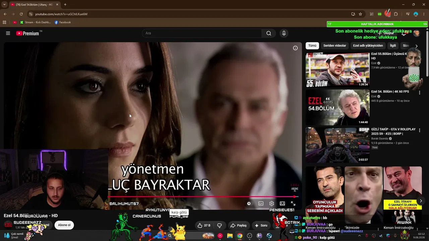Open the Ezel channel avatar
Screen dimensions: 429x241
(8, 225)
